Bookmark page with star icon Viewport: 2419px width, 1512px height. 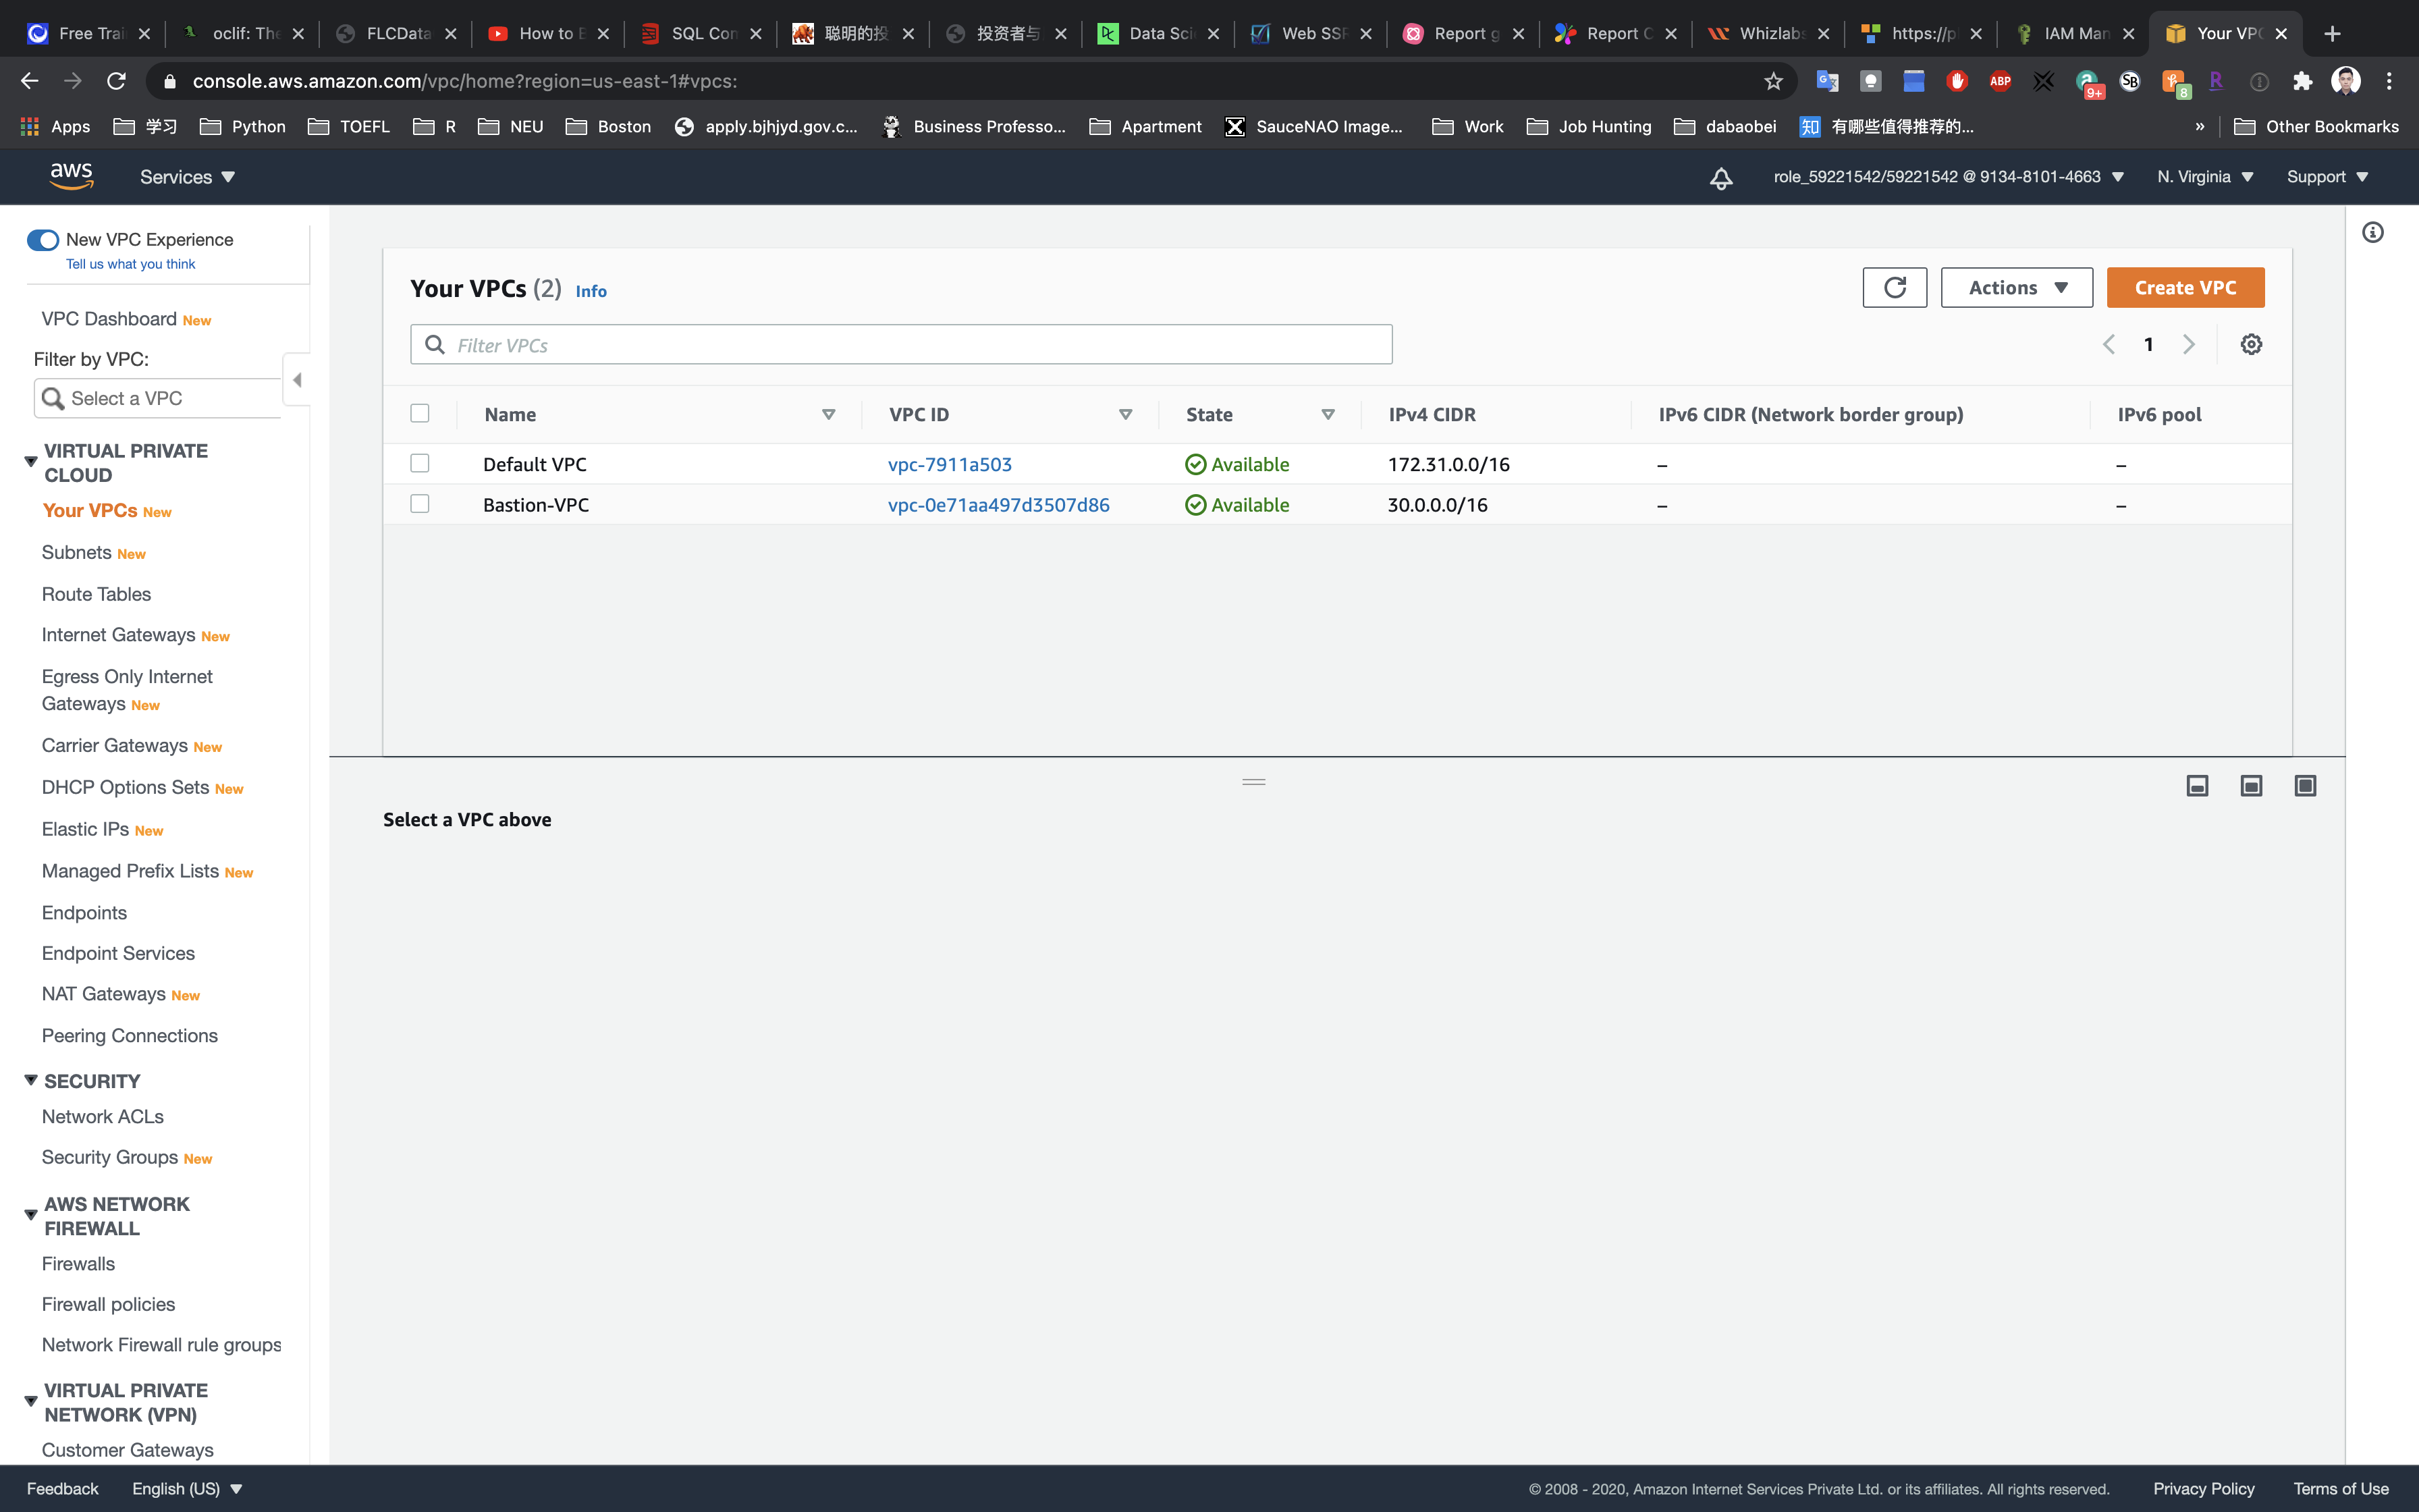tap(1773, 82)
